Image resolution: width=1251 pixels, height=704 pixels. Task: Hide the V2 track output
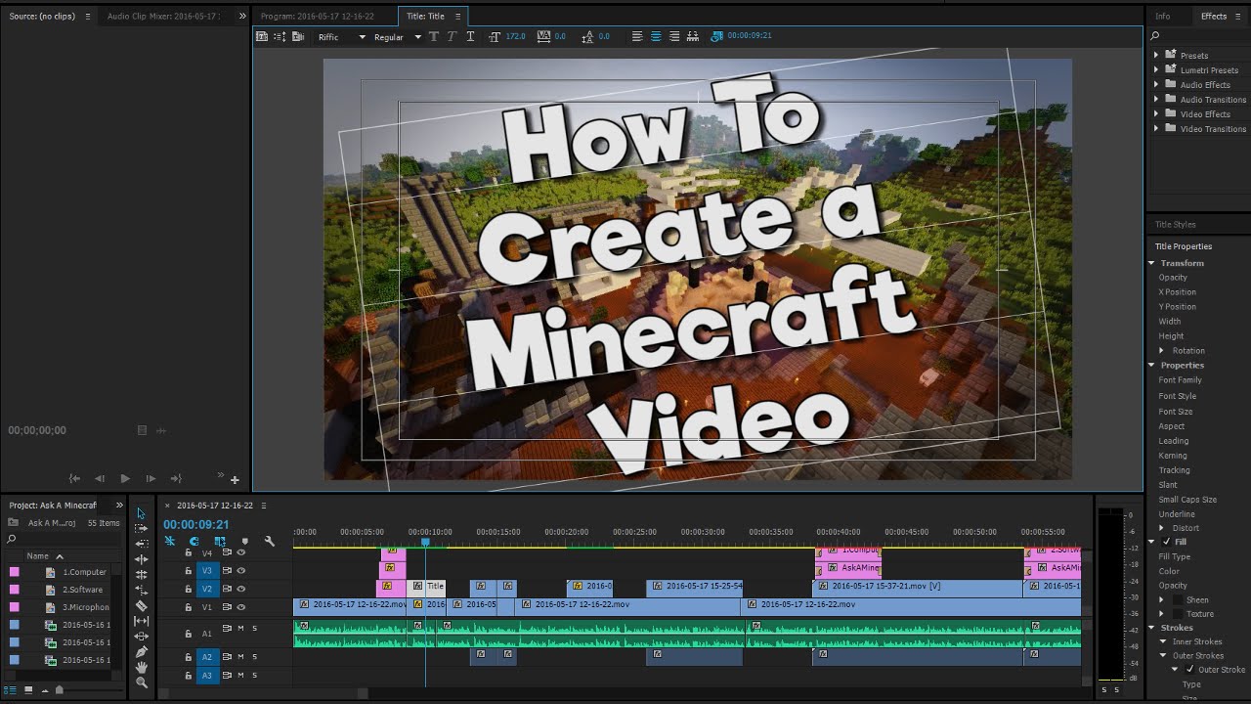[240, 589]
